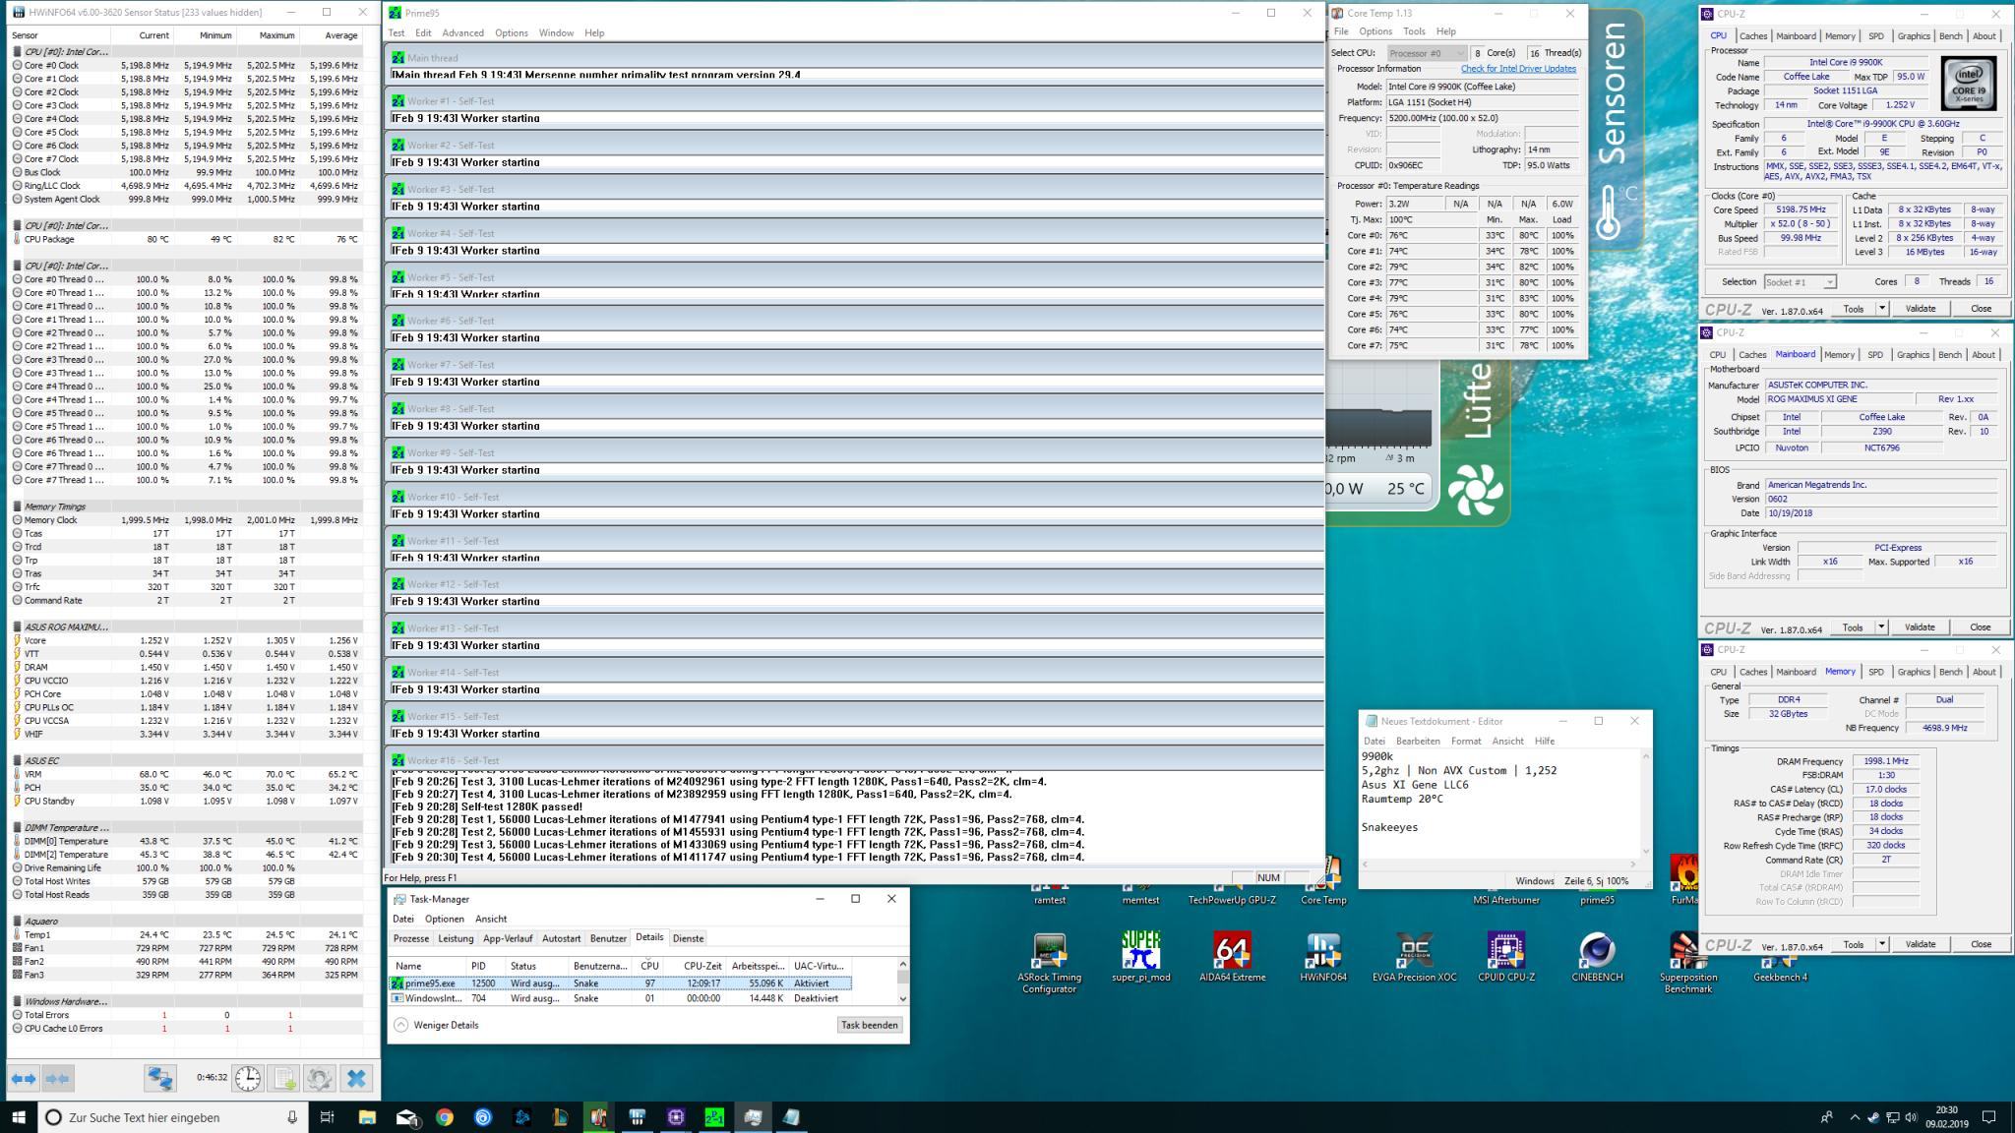The width and height of the screenshot is (2015, 1133).
Task: Click Windows Start button
Action: (x=19, y=1117)
